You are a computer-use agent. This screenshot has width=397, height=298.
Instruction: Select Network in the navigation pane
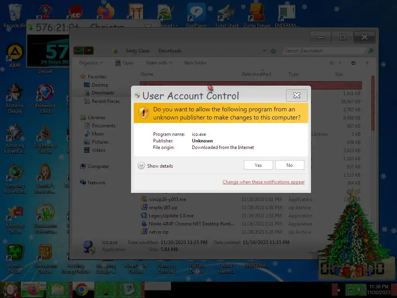coord(93,182)
